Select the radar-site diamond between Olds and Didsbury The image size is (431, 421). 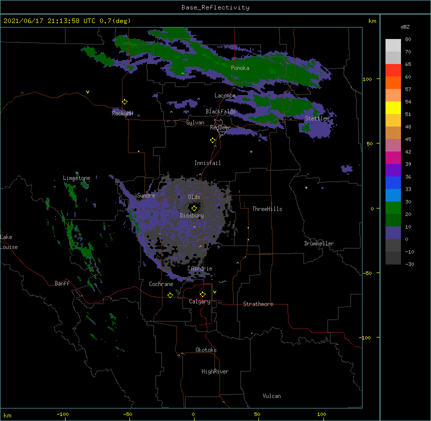(194, 208)
